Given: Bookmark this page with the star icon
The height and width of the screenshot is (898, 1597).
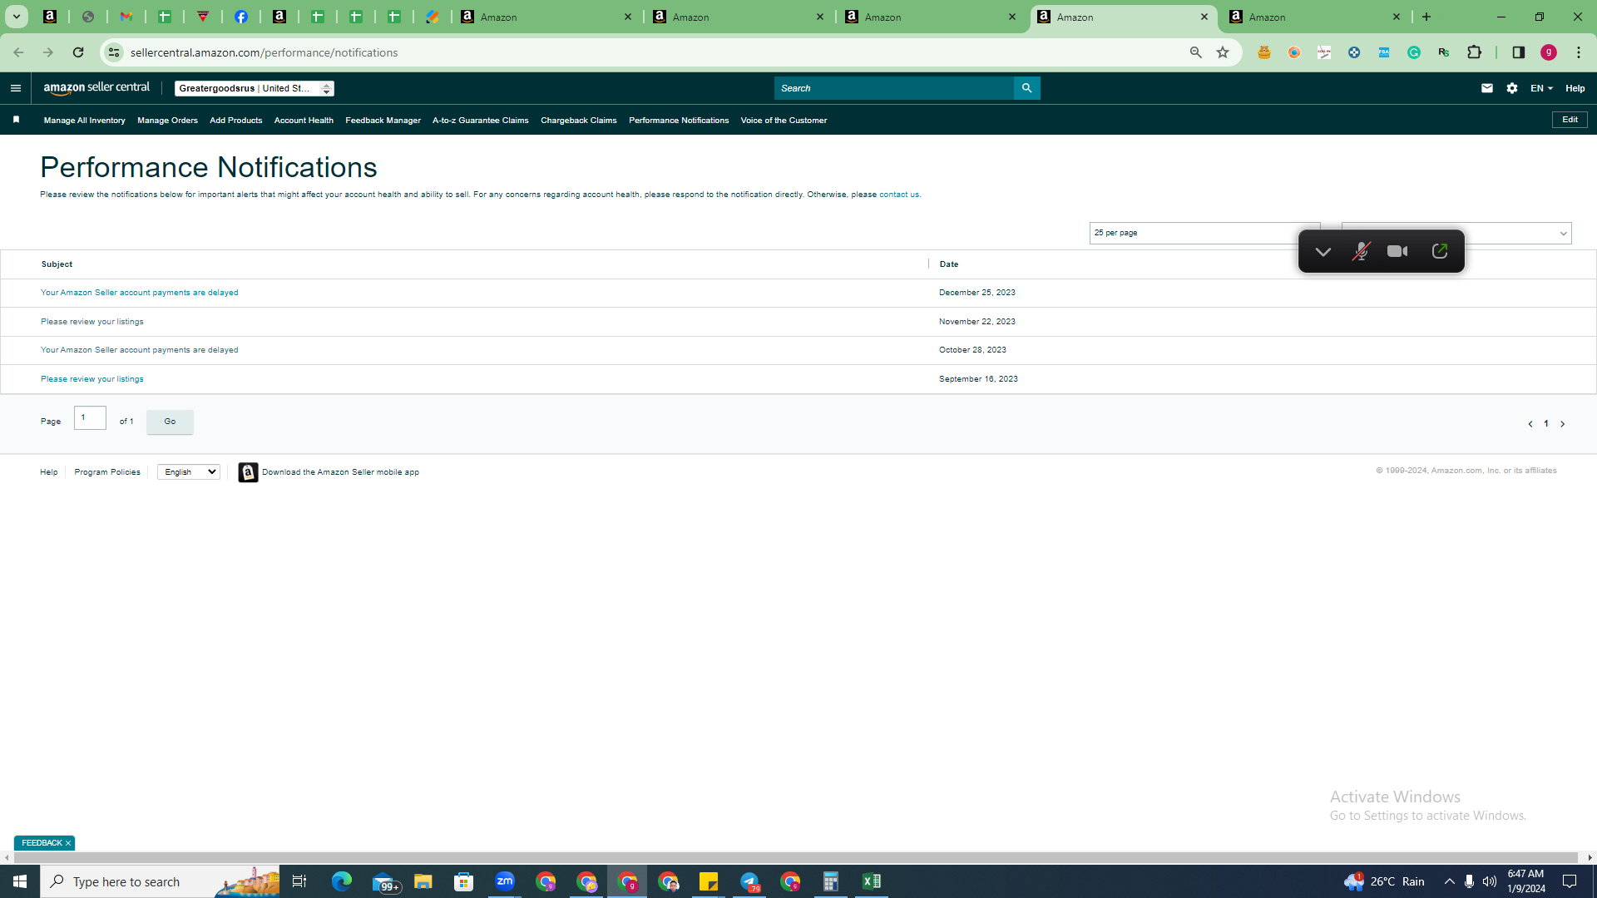Looking at the screenshot, I should click(x=1223, y=52).
